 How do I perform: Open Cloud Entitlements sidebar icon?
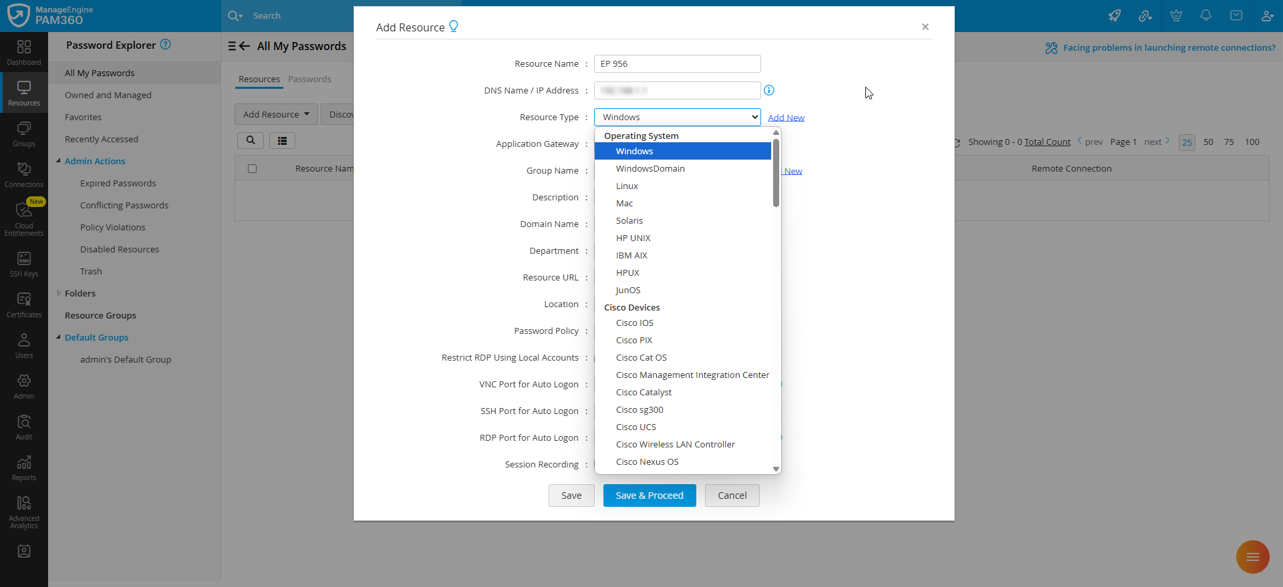coord(24,218)
